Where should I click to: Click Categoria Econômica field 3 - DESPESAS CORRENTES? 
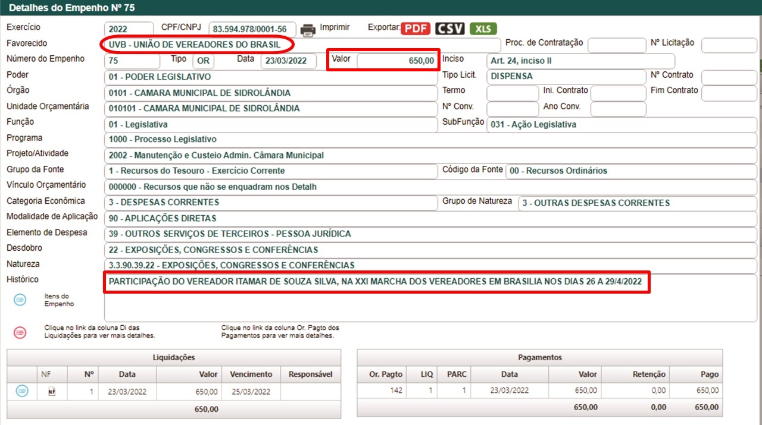click(270, 203)
